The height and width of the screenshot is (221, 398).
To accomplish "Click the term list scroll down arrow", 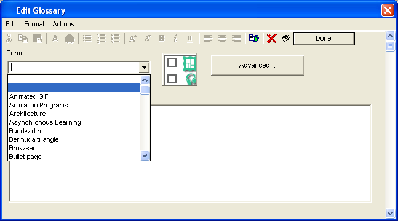I will [145, 155].
